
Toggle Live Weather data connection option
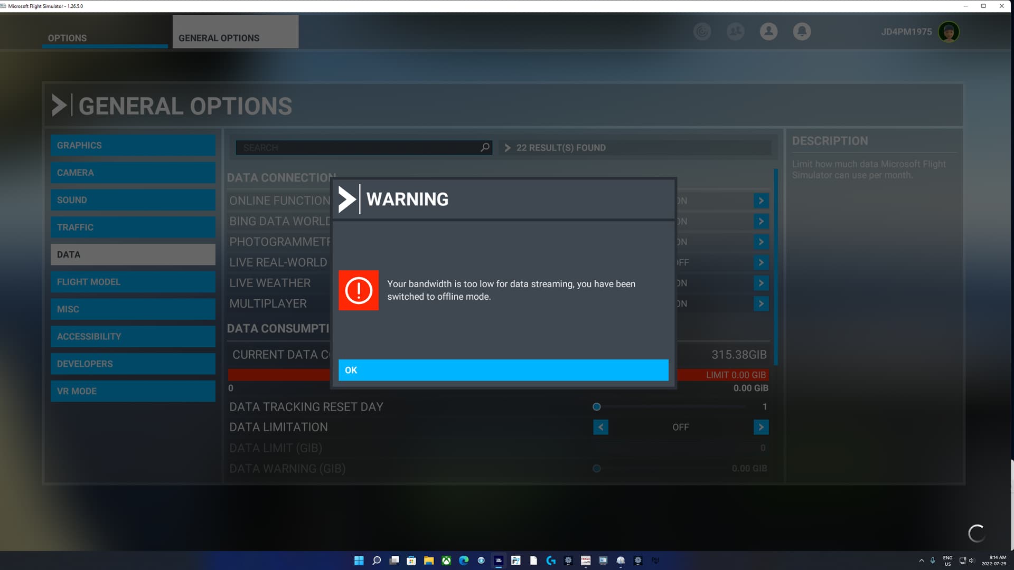click(761, 283)
